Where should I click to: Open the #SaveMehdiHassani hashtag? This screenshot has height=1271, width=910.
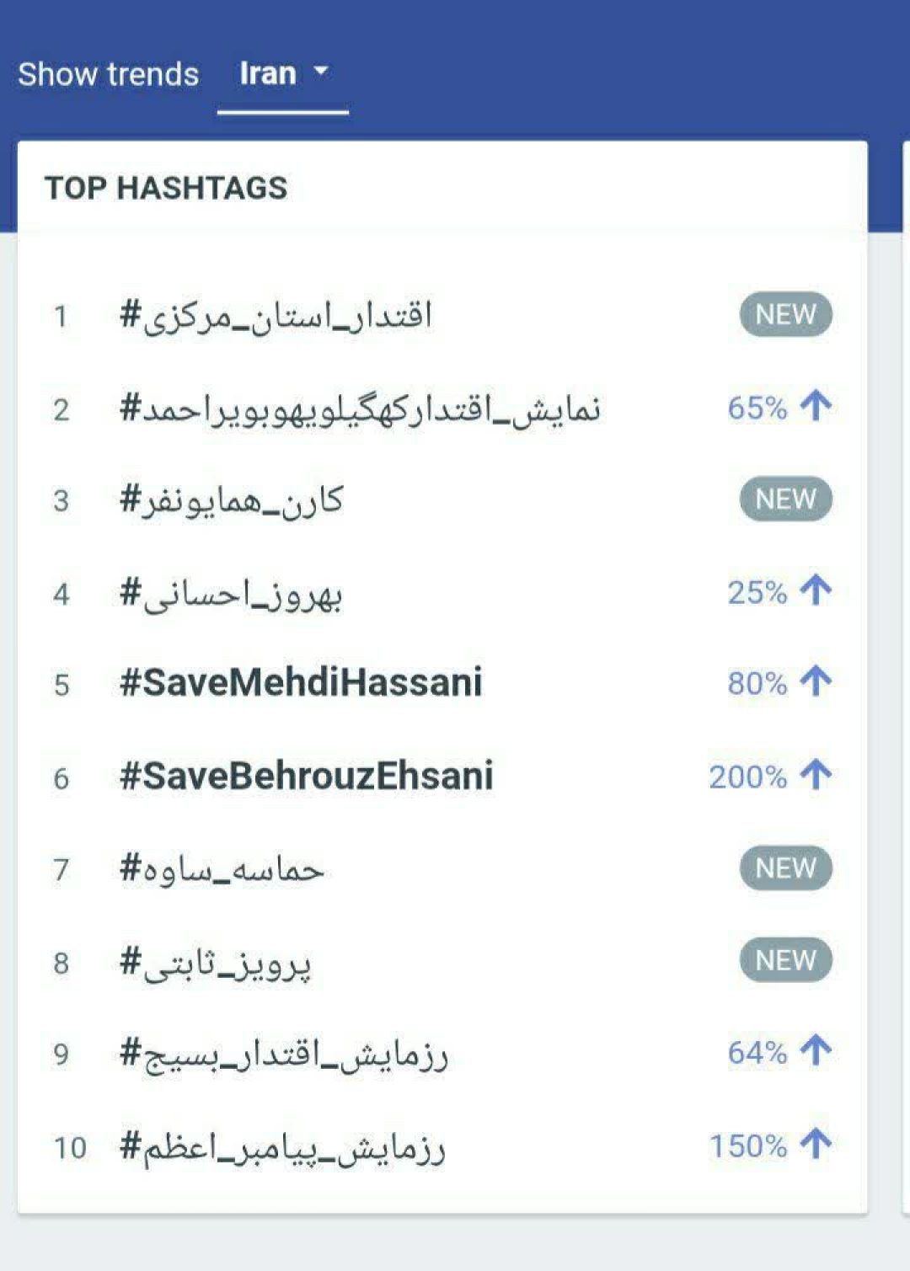[301, 682]
